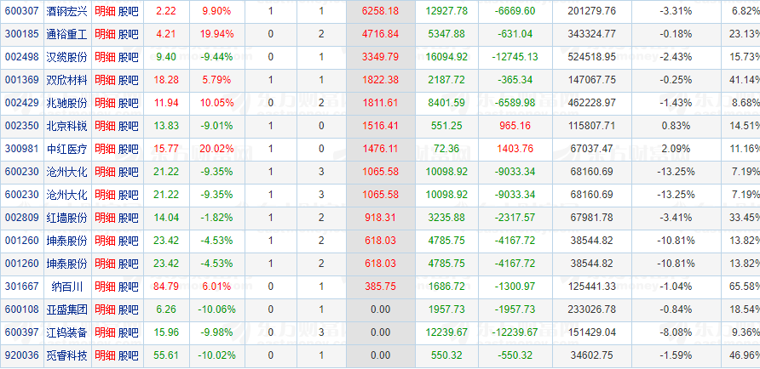
Task: Select the buy amount cell 6258.18
Action: point(381,11)
